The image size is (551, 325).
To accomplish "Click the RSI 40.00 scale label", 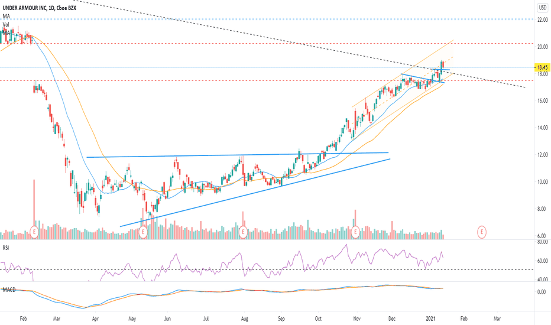I will point(543,279).
